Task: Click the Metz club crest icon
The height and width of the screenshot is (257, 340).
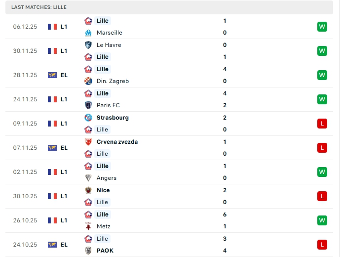Action: (88, 226)
